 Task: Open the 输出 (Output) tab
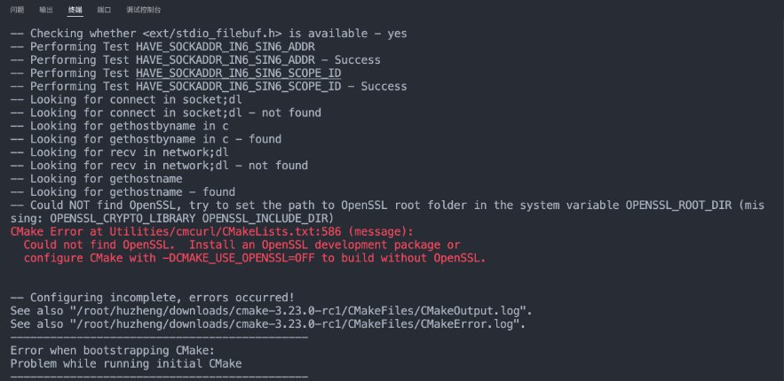click(x=46, y=10)
